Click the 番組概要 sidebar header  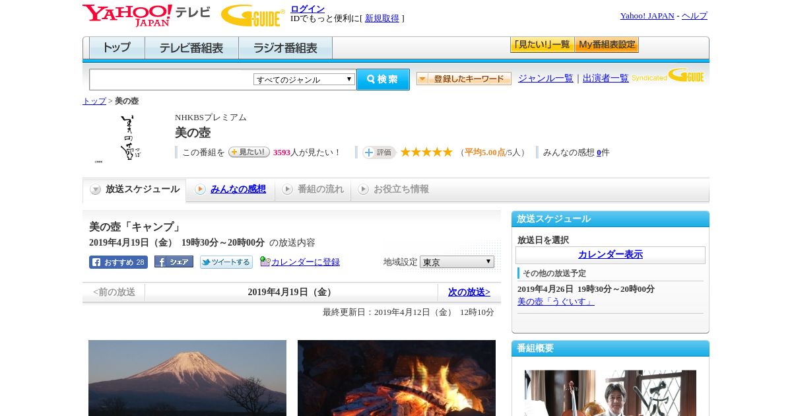click(610, 349)
